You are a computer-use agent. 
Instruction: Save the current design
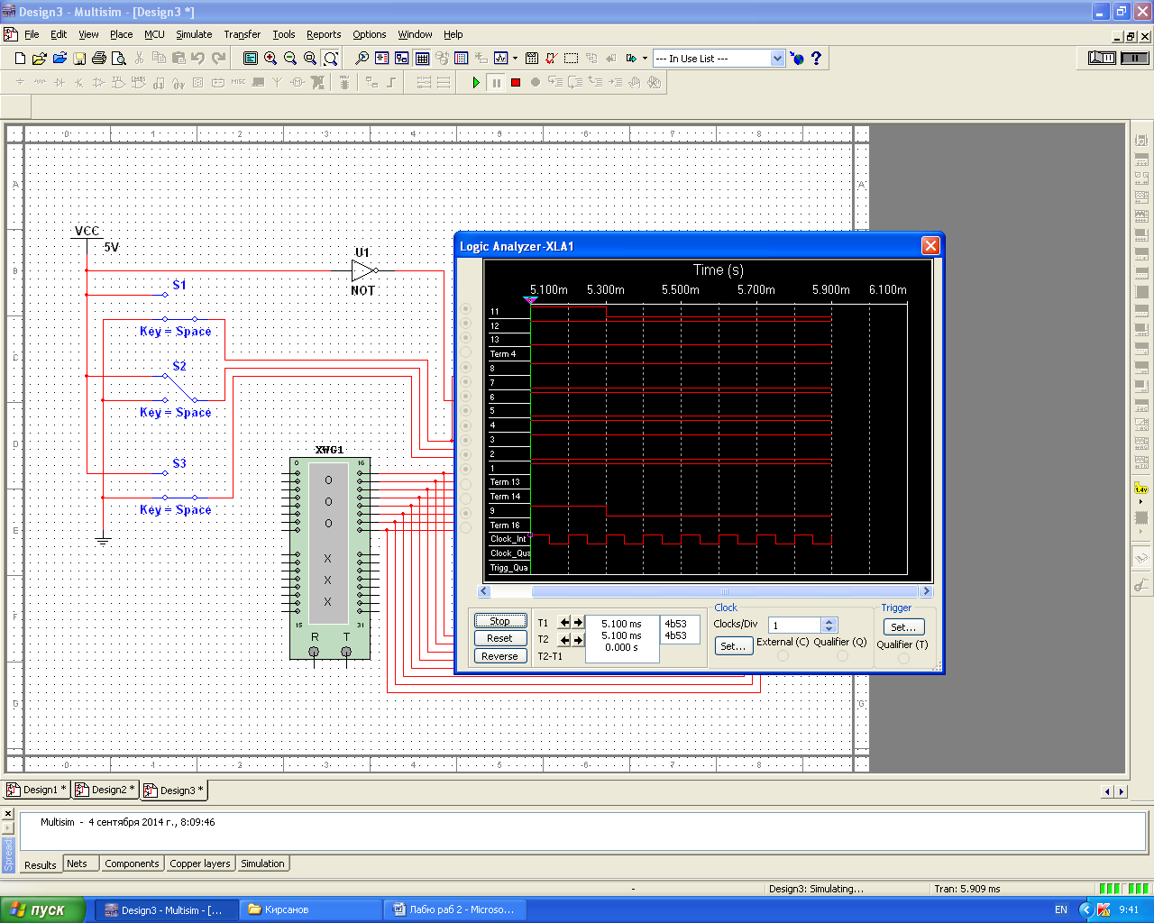click(x=79, y=59)
